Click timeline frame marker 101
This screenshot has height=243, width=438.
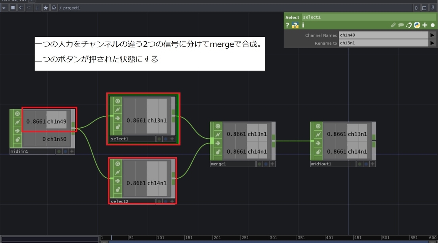tap(160, 238)
